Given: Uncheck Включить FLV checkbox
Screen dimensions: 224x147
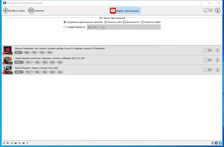Looking at the screenshot, I should click(x=124, y=22).
